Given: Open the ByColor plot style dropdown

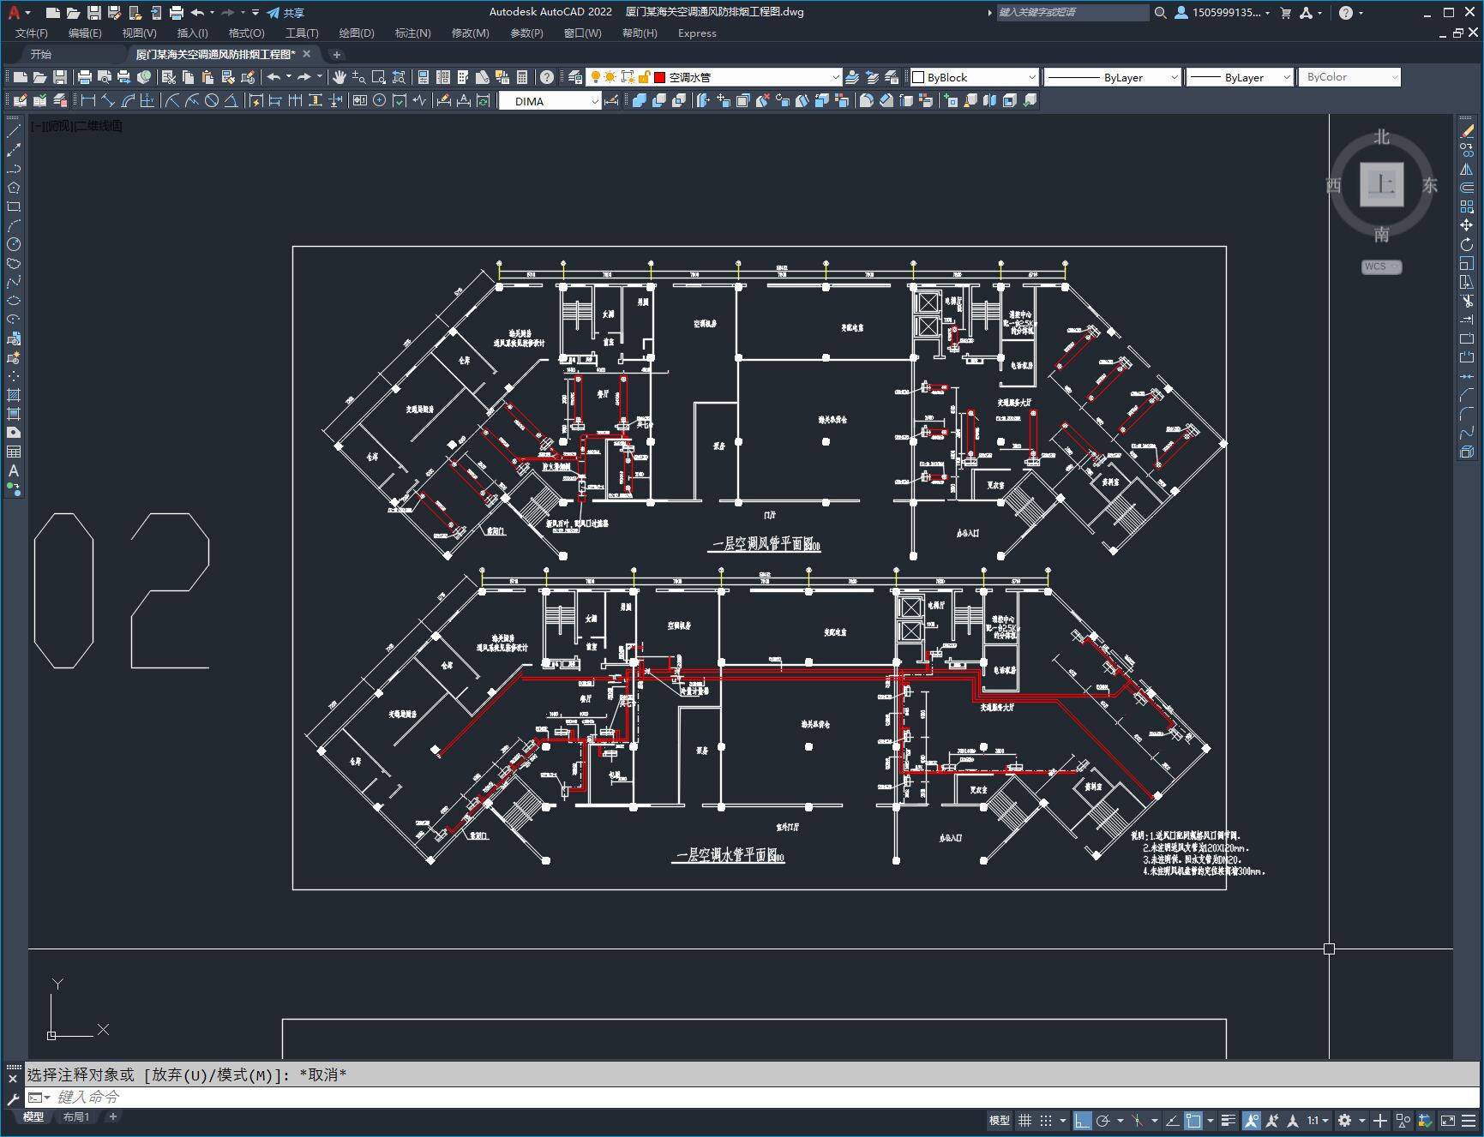Looking at the screenshot, I should [1349, 77].
